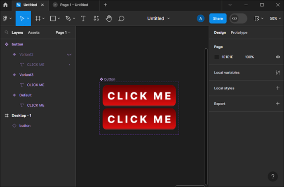Open Move tool options dropdown arrow
Viewport: 284px width, 187px height.
28,18
